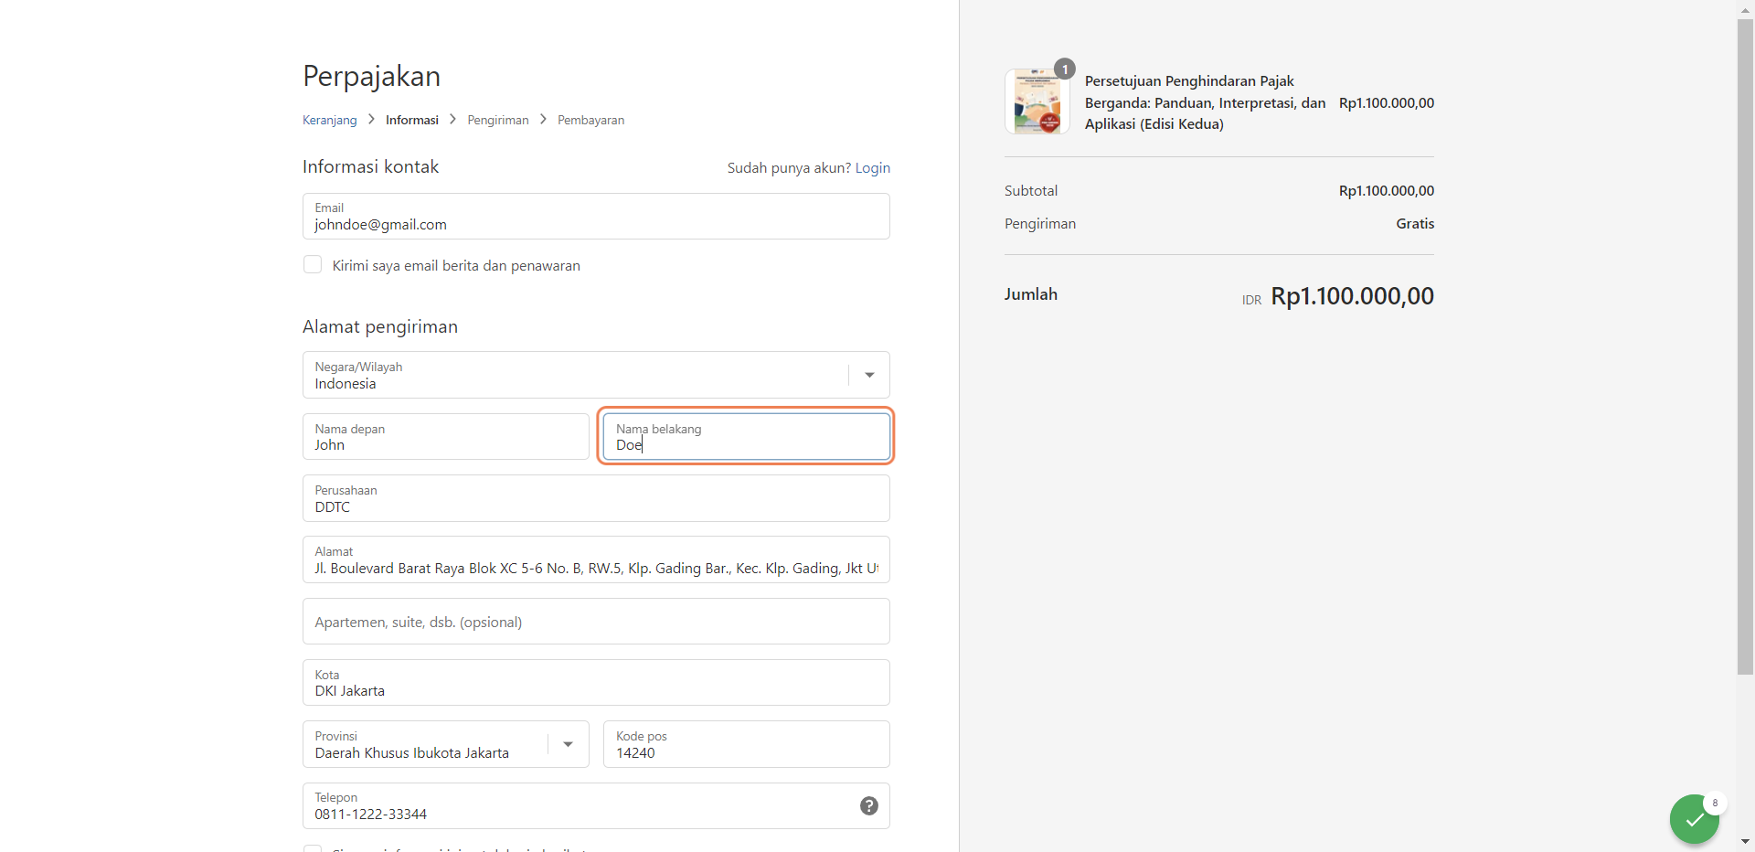The width and height of the screenshot is (1755, 852).
Task: Click the notification count badge '8'
Action: 1716,803
